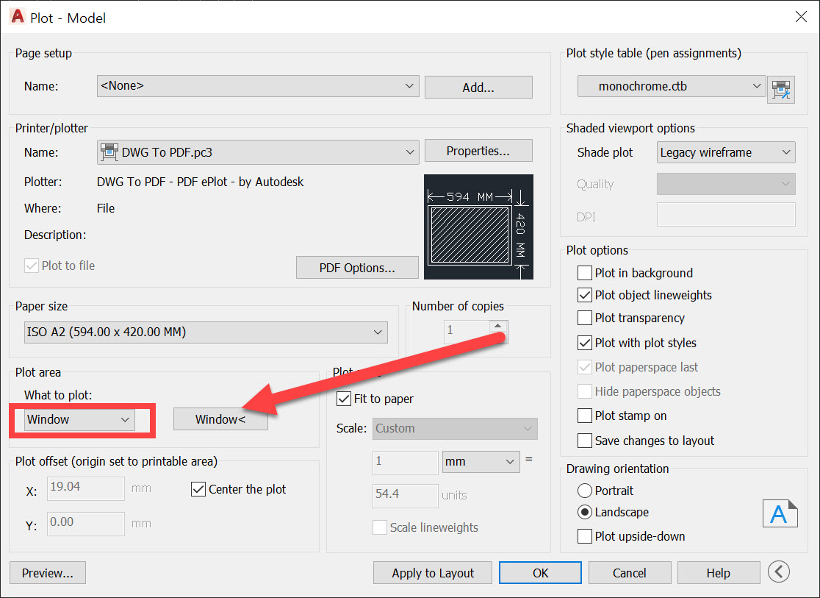Screen dimensions: 820x598
Task: Enable Plot in background checkbox
Action: [585, 273]
